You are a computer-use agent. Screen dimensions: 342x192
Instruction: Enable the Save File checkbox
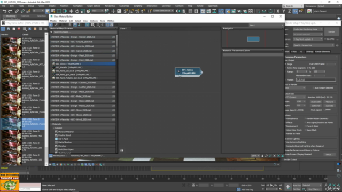click(x=325, y=39)
